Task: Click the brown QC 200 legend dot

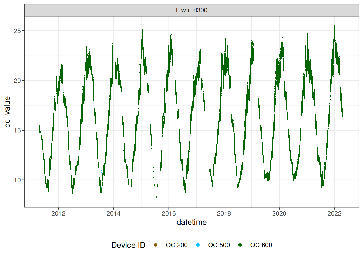Action: pyautogui.click(x=156, y=245)
